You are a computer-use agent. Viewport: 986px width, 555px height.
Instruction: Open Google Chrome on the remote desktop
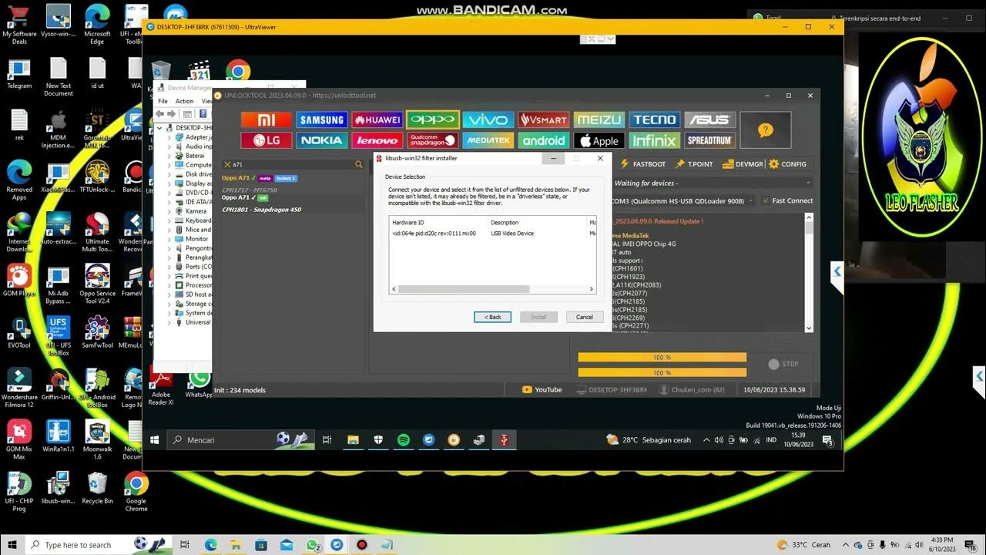coord(238,72)
